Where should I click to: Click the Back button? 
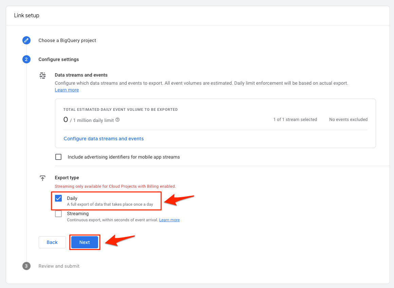click(52, 242)
